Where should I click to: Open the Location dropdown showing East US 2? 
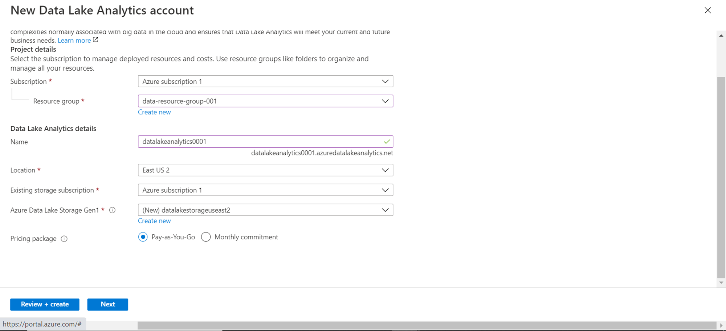pyautogui.click(x=265, y=170)
